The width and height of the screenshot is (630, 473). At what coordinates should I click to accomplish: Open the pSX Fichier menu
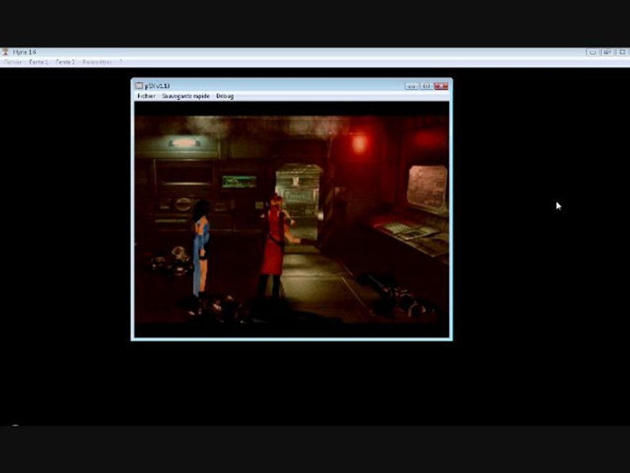[x=146, y=96]
